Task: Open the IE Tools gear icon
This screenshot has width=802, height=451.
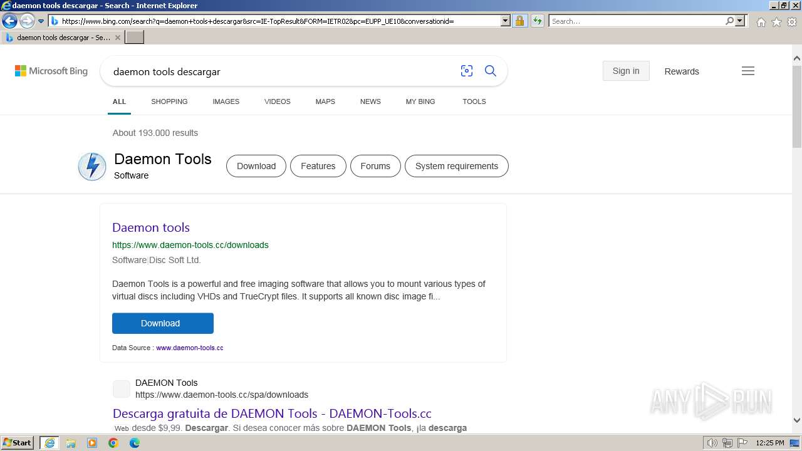Action: pyautogui.click(x=792, y=22)
